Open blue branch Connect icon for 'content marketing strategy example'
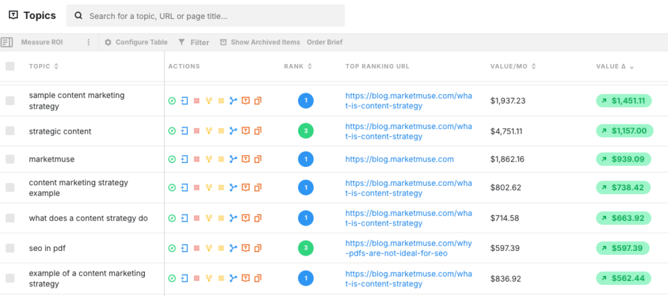Viewport: 668px width, 296px height. [233, 187]
